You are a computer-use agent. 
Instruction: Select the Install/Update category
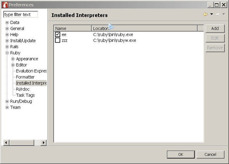23,41
